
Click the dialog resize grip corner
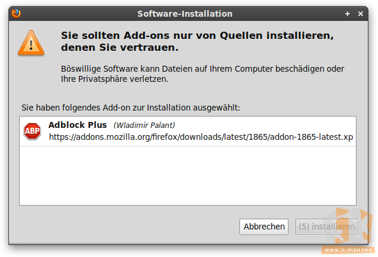(365, 241)
